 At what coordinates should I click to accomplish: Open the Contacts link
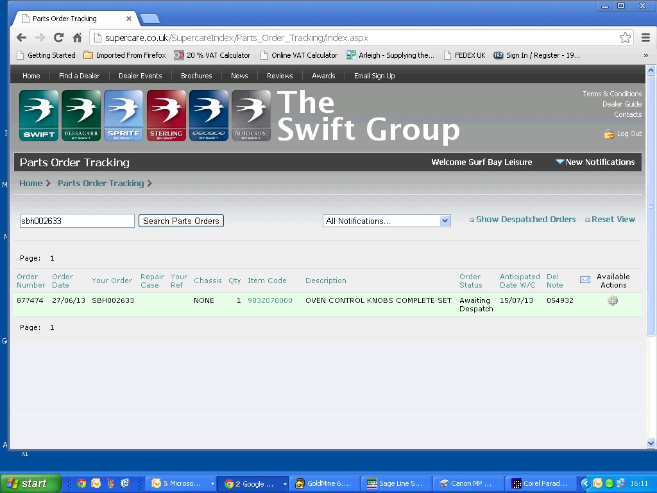(x=627, y=114)
